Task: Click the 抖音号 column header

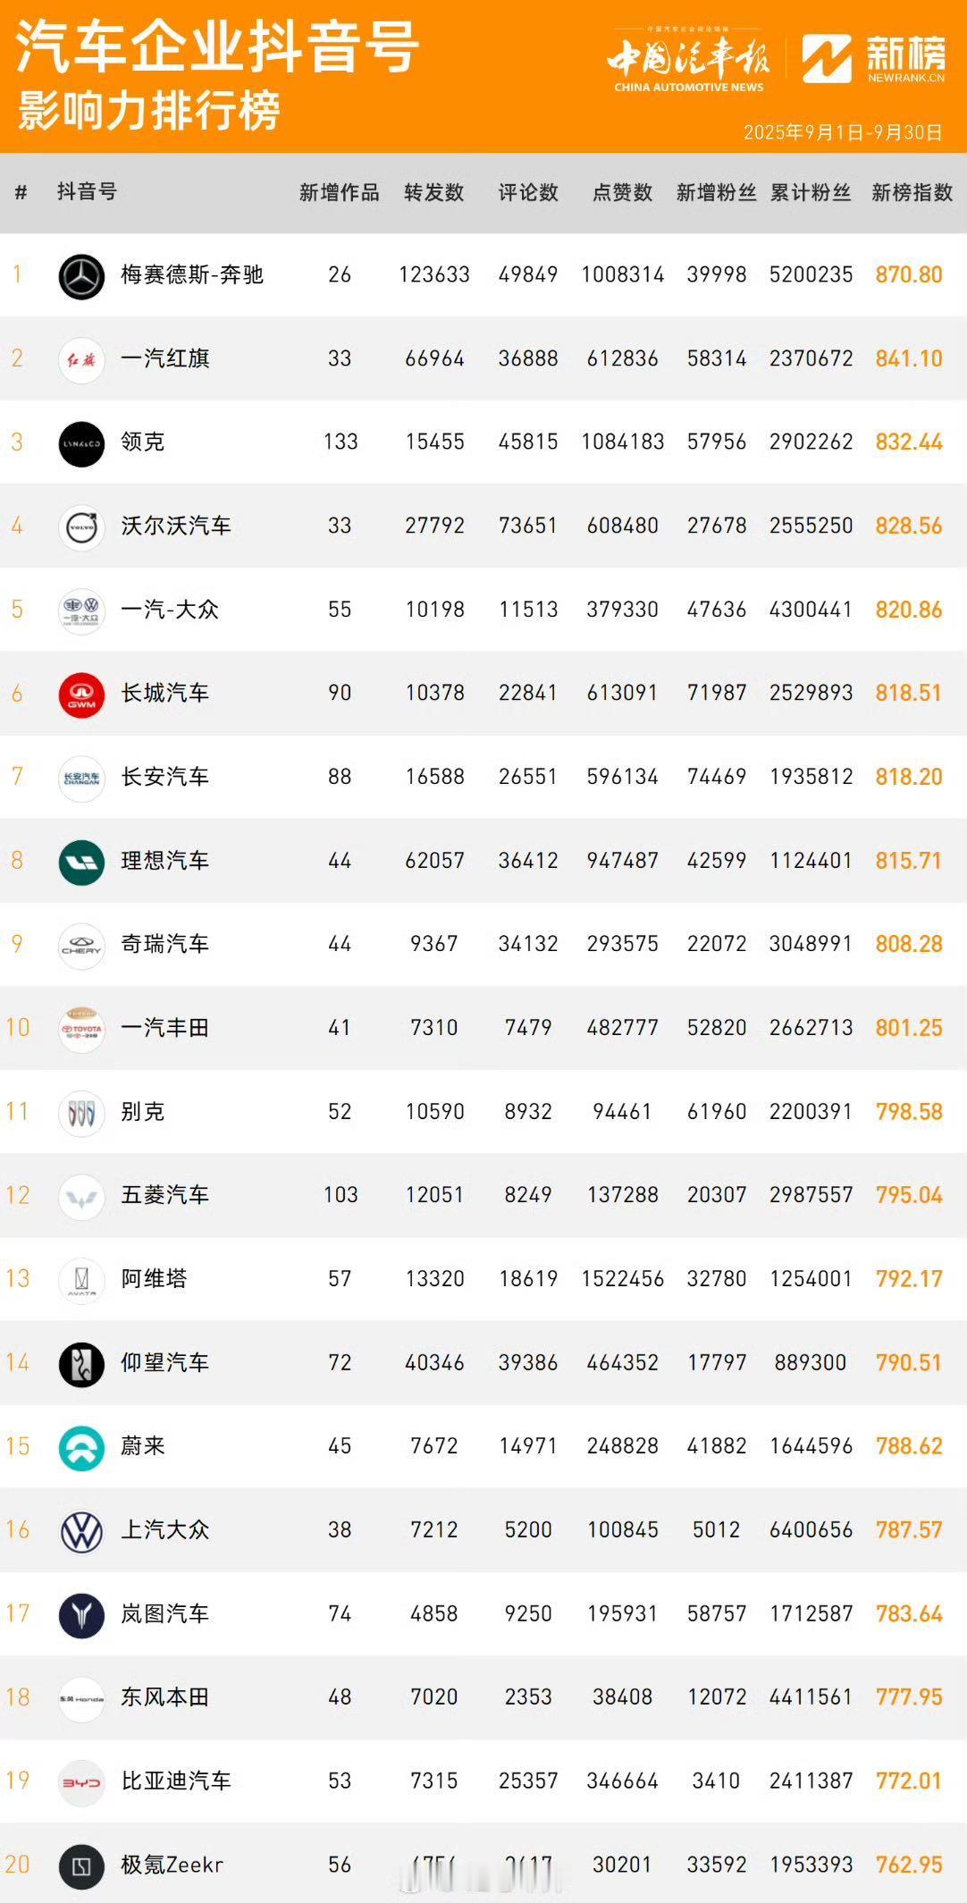Action: coord(87,191)
